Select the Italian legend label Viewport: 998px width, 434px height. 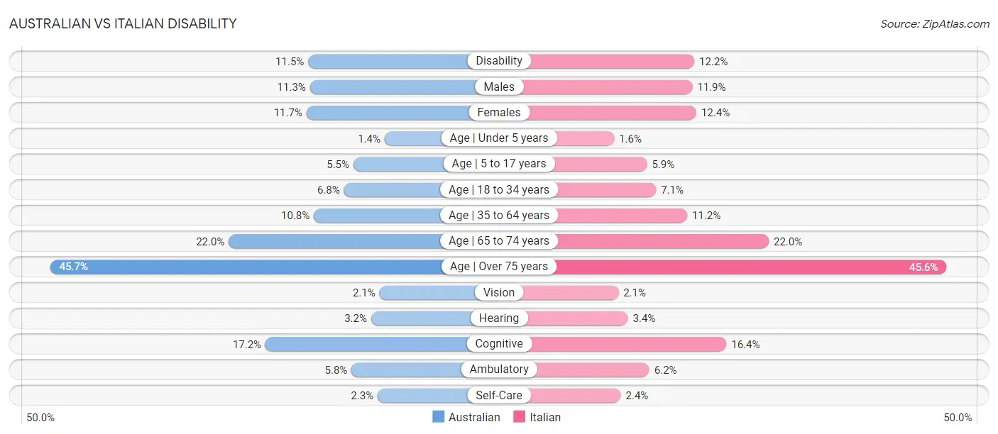(x=545, y=417)
